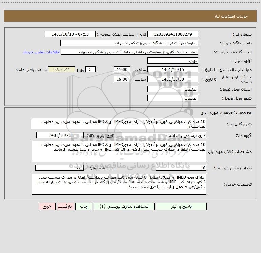261x253 pixels.
Task: Click the بازگشت back button
Action: [65, 206]
